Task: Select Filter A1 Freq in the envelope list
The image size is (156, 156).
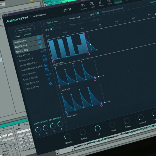Action: pos(24,55)
